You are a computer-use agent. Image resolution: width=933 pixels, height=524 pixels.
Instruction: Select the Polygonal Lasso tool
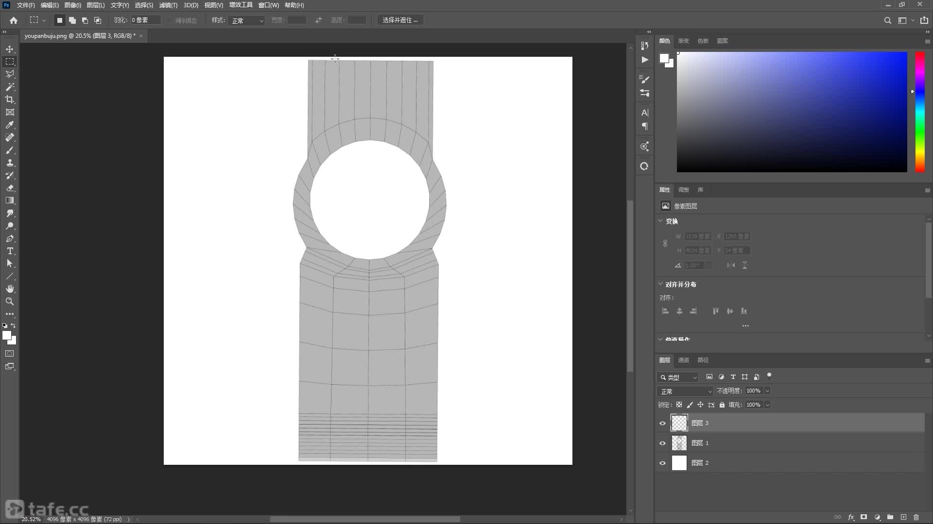coord(10,74)
